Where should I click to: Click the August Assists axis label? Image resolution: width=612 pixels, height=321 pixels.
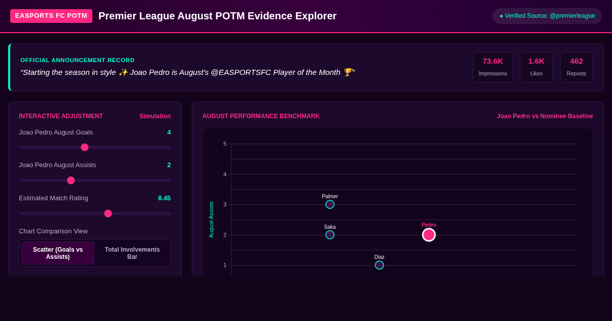[211, 220]
